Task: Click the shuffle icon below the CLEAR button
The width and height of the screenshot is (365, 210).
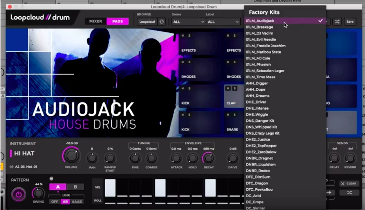Action: pos(349,193)
